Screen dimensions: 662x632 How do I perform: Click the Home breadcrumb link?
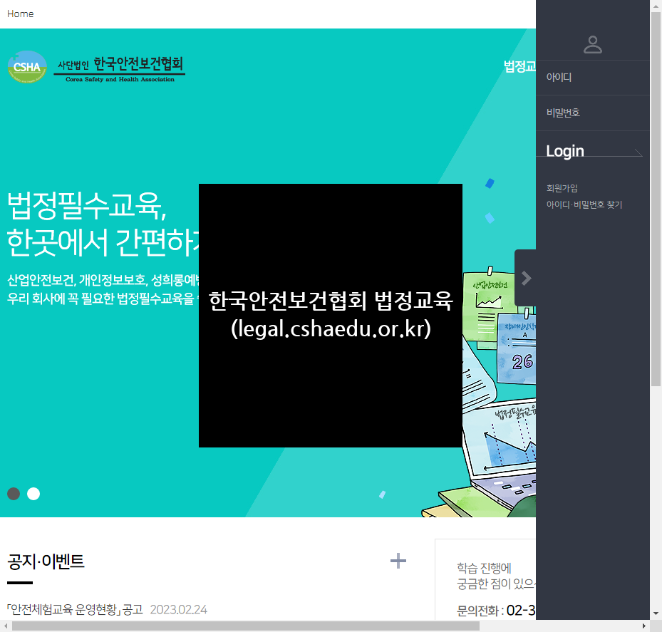click(20, 14)
